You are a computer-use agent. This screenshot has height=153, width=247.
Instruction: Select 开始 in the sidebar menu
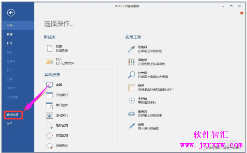(x=18, y=25)
